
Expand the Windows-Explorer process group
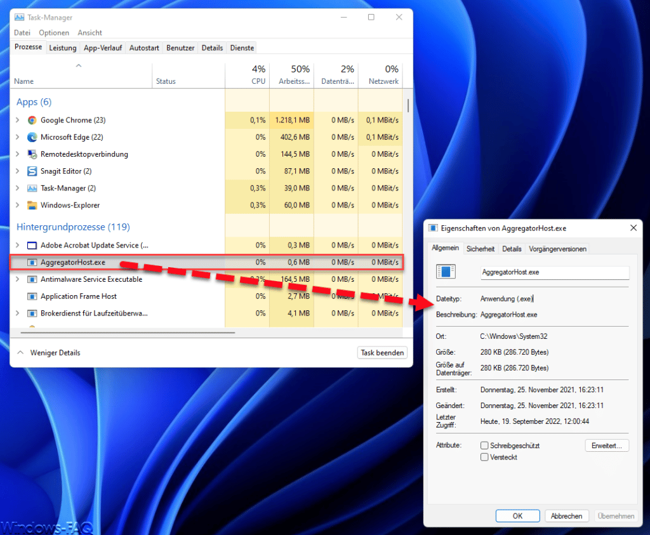pyautogui.click(x=17, y=205)
